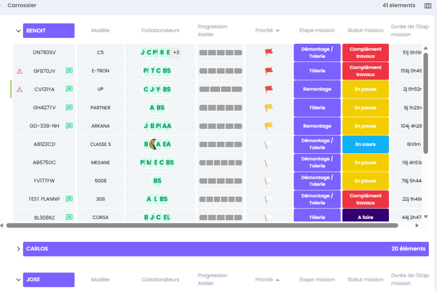Open the comment icon on the GF870JV row
Viewport: 437px width, 291px height.
(x=69, y=71)
